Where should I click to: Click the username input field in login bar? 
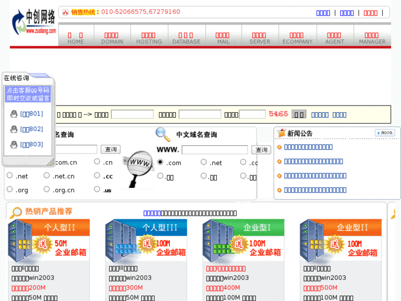pyautogui.click(x=132, y=114)
